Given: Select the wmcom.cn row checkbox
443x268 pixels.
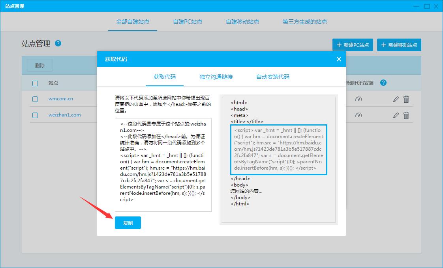Looking at the screenshot, I should 35,99.
